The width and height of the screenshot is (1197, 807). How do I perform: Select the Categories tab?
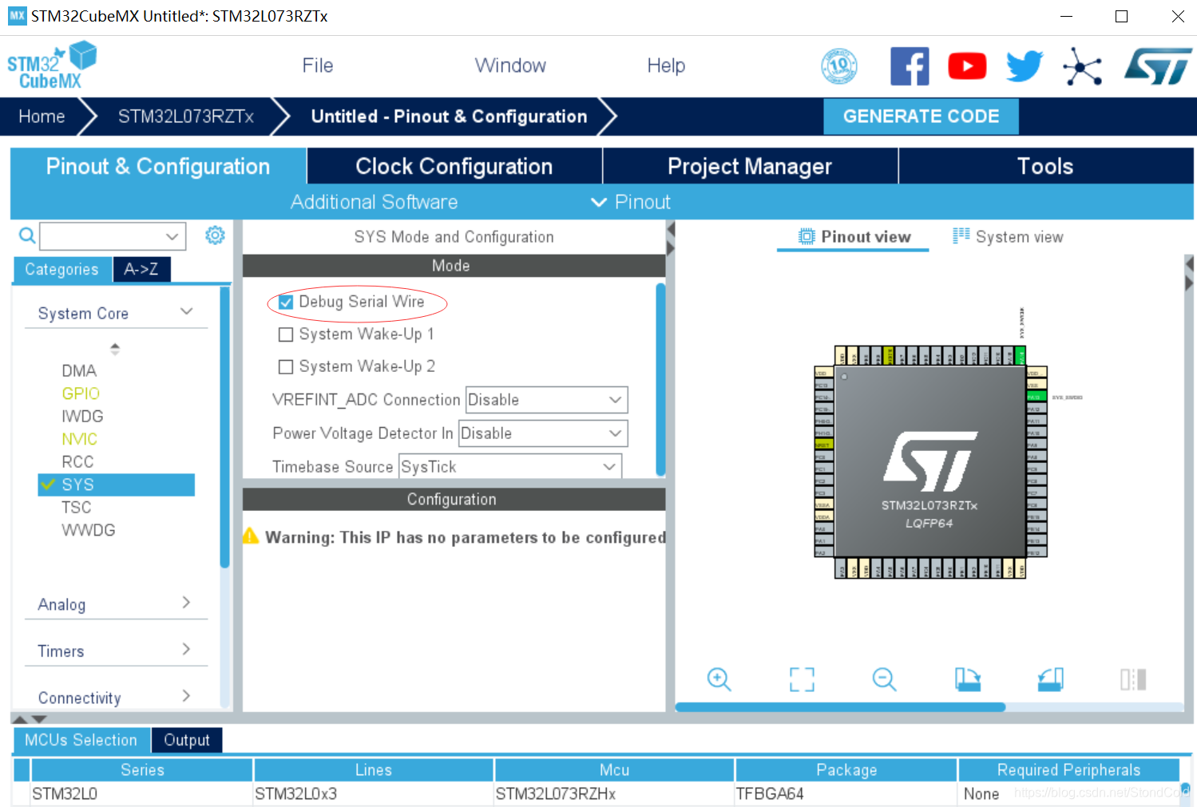[61, 269]
